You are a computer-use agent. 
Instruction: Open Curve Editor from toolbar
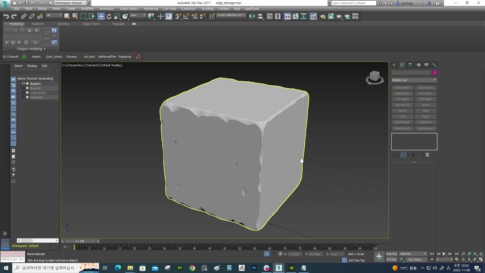coord(296,16)
